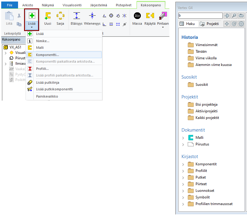Click the search text field in Vertex G4
This screenshot has width=247, height=215.
tap(200, 16)
